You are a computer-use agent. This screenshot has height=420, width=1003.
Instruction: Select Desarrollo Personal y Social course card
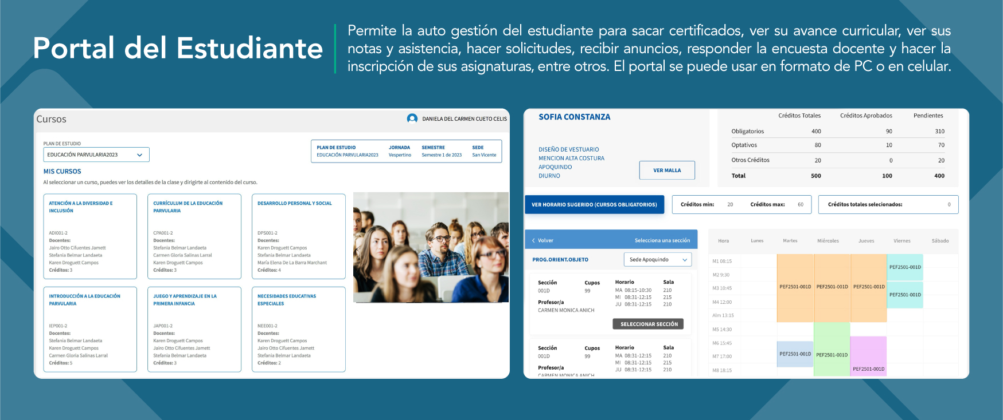click(298, 236)
